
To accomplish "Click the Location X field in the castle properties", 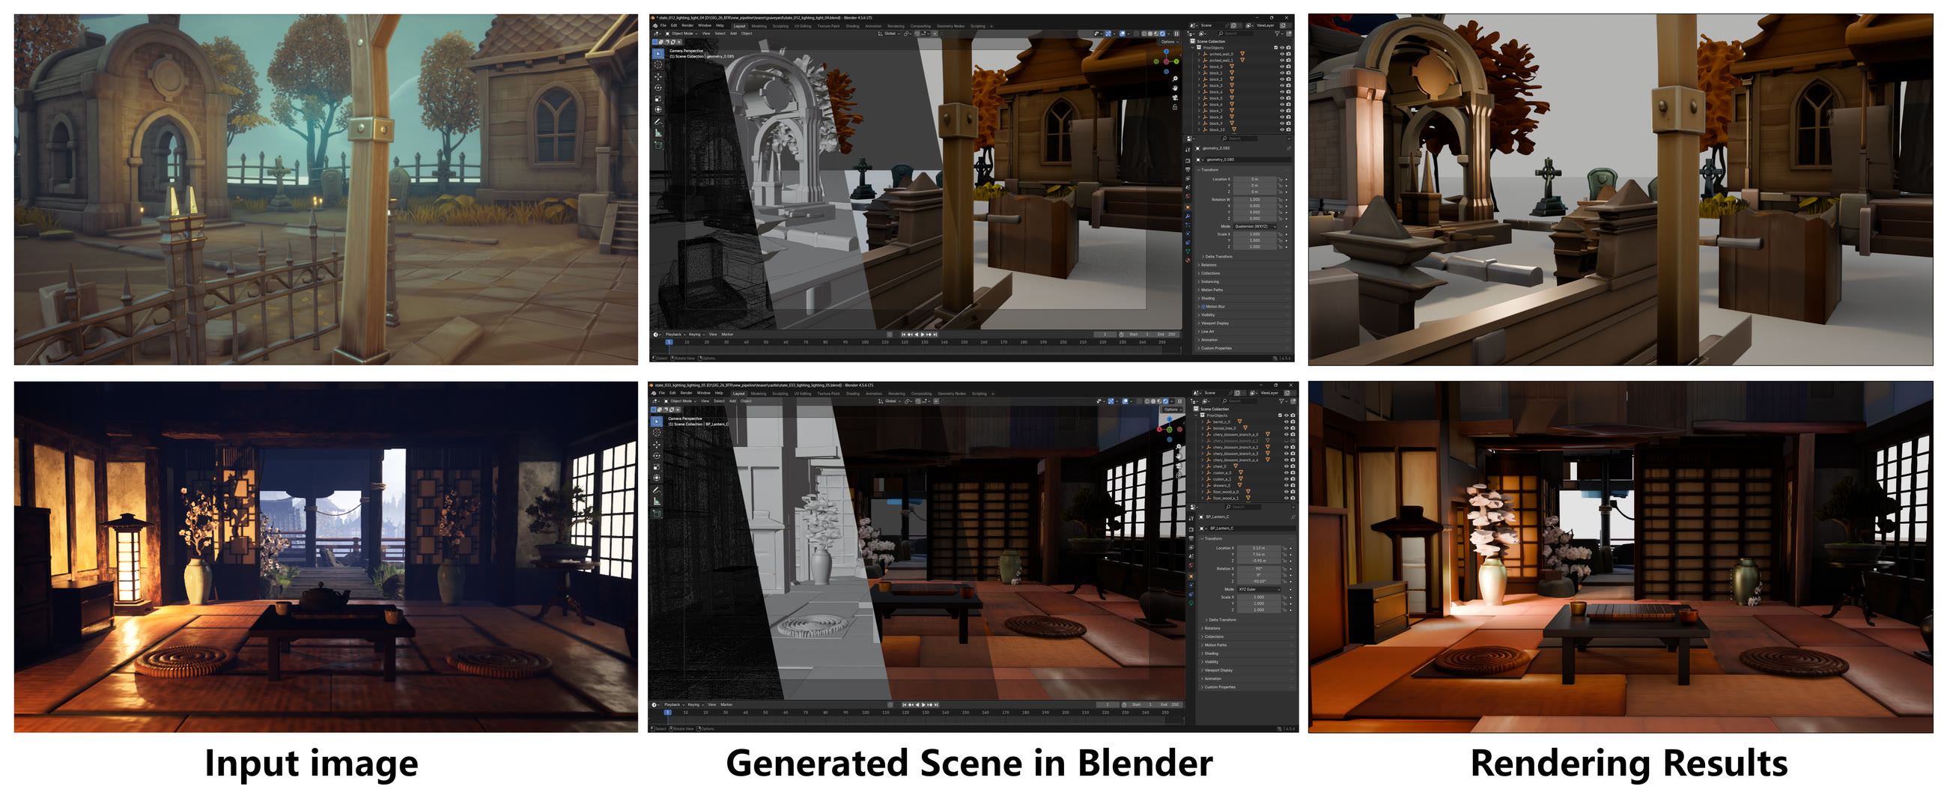I will click(1260, 548).
